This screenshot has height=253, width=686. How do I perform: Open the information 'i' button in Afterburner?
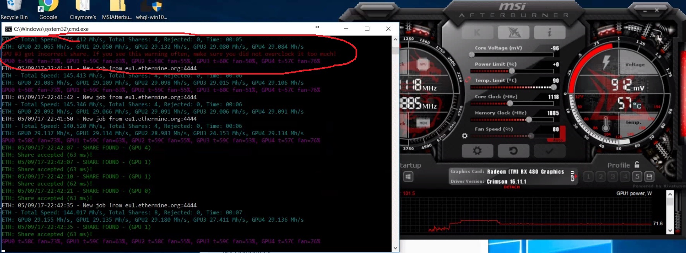549,32
